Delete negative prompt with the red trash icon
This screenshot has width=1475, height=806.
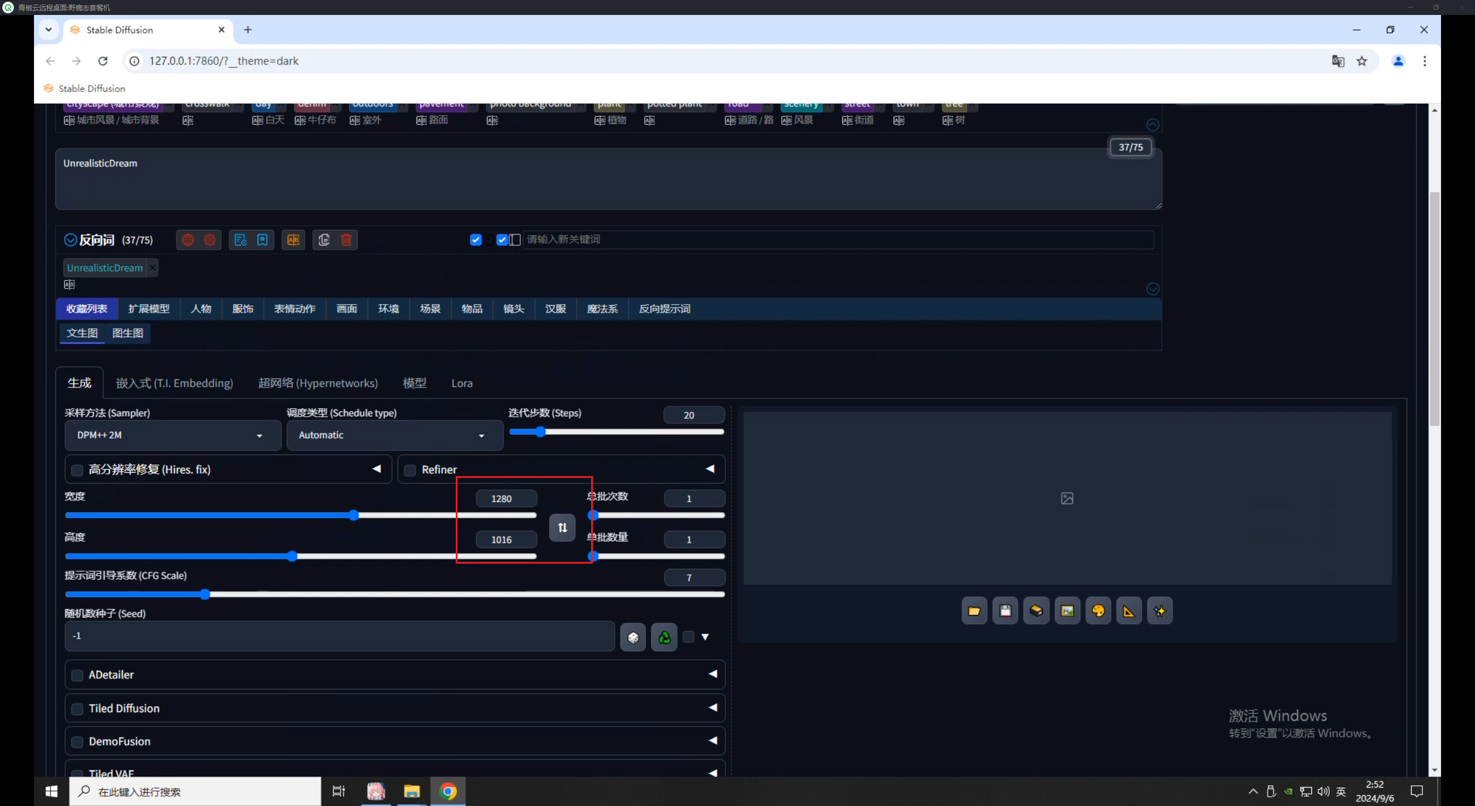(x=346, y=240)
